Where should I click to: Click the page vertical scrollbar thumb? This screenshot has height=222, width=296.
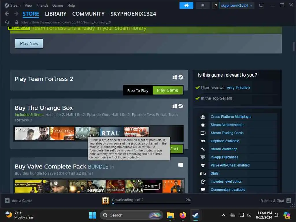tap(294, 47)
